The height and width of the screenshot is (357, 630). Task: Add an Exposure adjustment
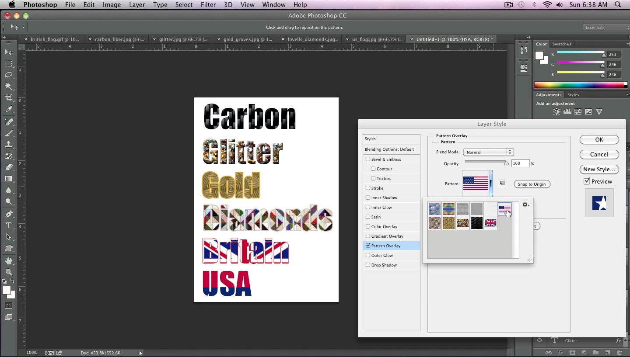coord(588,112)
